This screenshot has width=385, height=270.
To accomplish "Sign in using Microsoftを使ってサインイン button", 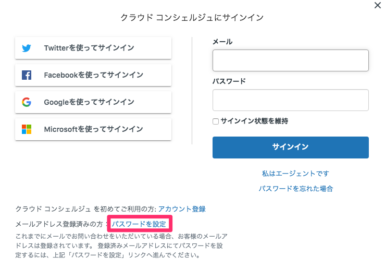I will (x=93, y=129).
